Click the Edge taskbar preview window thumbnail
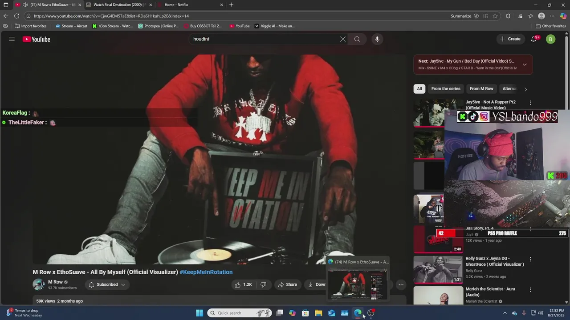The height and width of the screenshot is (320, 570). (358, 284)
